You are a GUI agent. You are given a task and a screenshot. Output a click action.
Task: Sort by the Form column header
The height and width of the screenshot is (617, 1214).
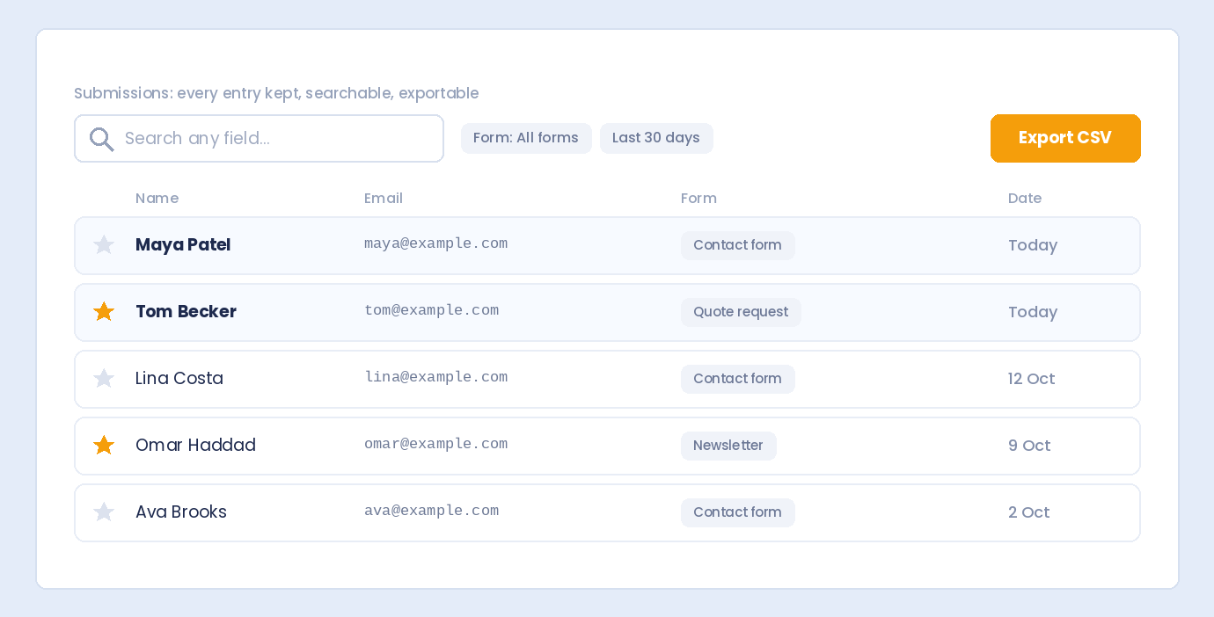click(698, 198)
